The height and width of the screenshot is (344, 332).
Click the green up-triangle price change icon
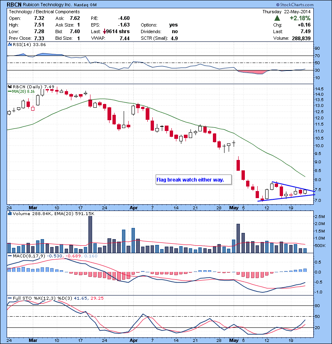(x=277, y=18)
